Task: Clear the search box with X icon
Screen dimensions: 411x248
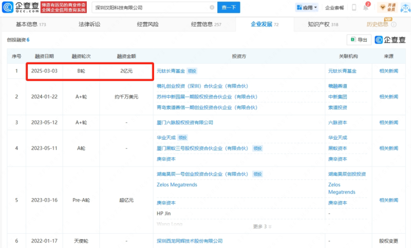Action: click(212, 7)
